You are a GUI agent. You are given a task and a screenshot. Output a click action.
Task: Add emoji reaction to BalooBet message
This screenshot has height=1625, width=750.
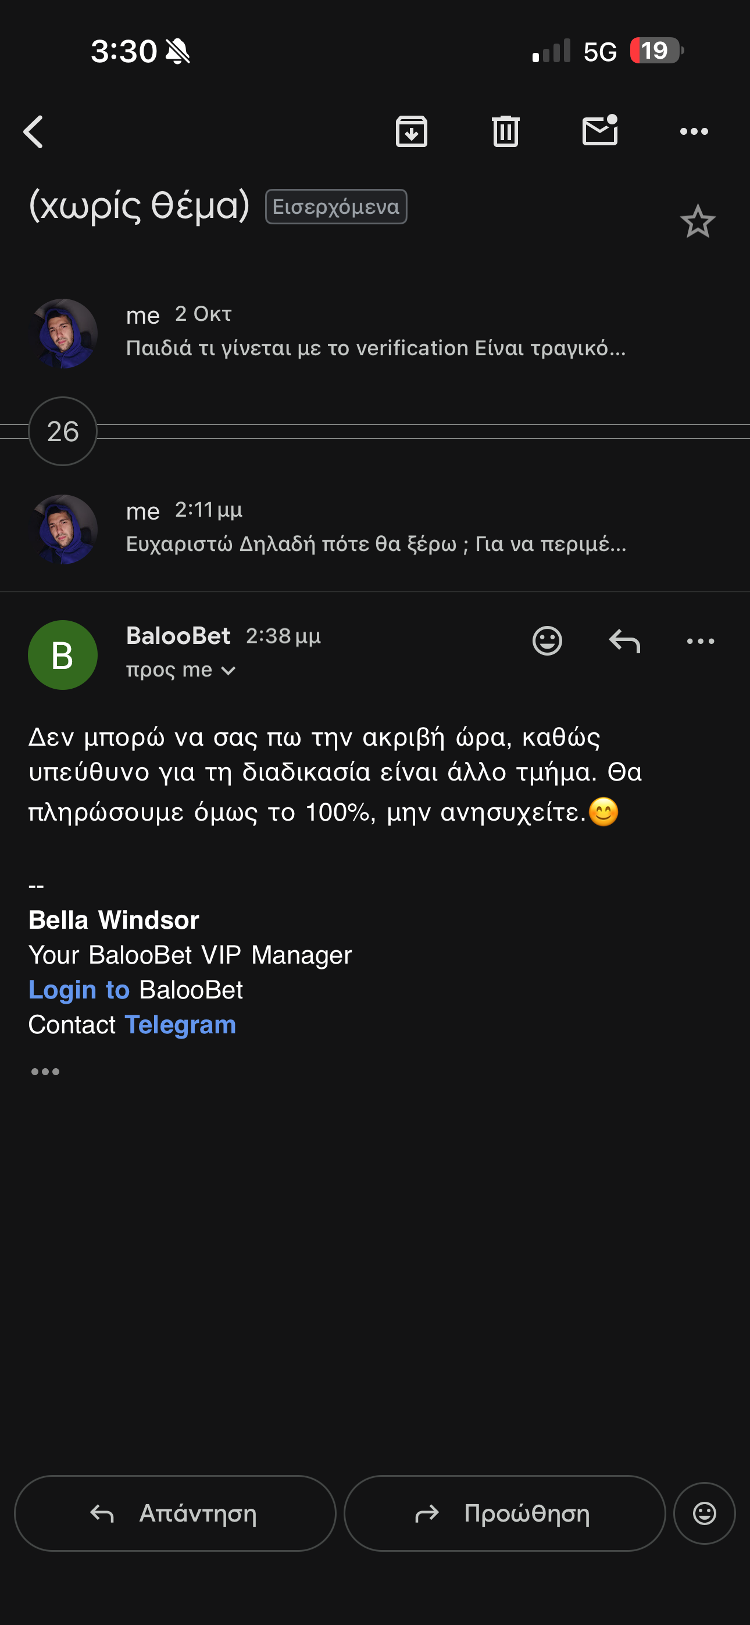pyautogui.click(x=547, y=641)
